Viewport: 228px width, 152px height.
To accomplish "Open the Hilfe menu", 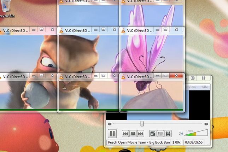I will point(203,87).
